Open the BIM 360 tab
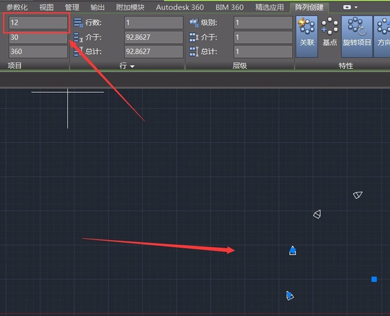Viewport: 390px width, 316px height. pos(229,7)
